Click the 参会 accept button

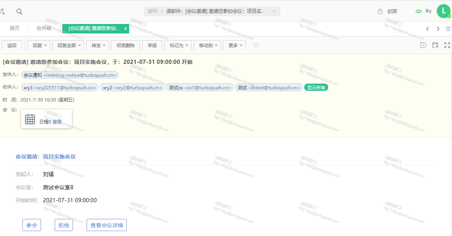(x=32, y=225)
